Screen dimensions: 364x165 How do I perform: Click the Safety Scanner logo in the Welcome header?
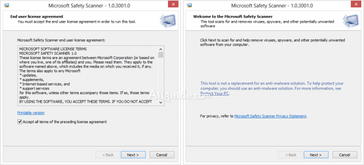(350, 20)
